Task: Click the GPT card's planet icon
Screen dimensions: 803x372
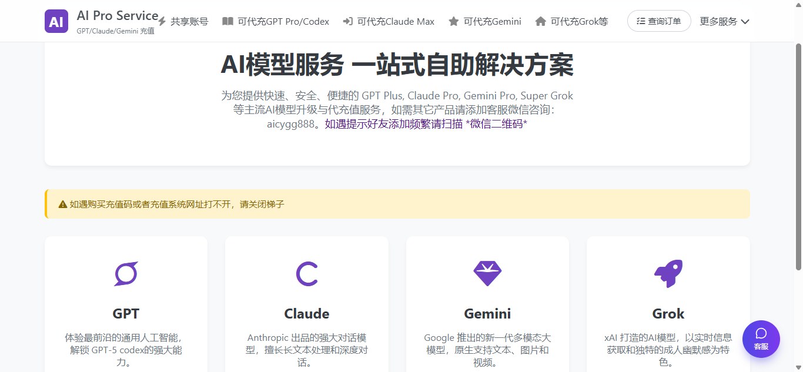Action: [x=126, y=273]
